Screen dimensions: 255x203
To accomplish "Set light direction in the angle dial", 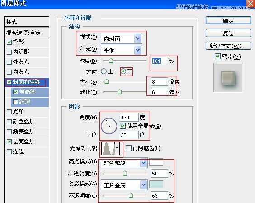I will (x=109, y=126).
